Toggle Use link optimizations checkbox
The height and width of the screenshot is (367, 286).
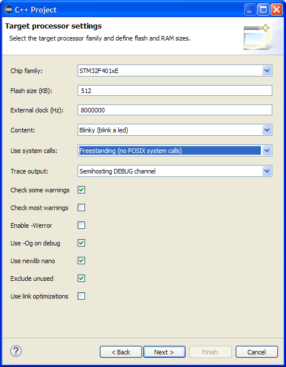pos(81,296)
